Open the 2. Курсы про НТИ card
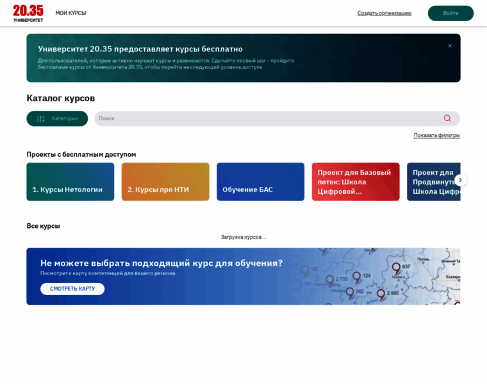The height and width of the screenshot is (384, 487). coord(165,182)
